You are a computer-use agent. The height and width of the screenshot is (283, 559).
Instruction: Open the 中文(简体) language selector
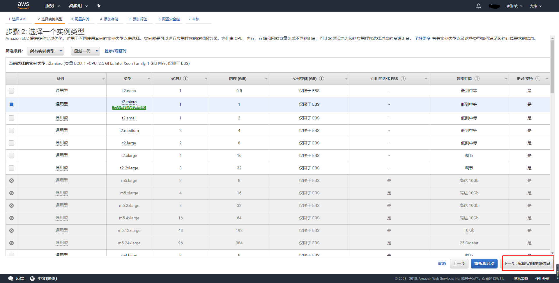(47, 278)
